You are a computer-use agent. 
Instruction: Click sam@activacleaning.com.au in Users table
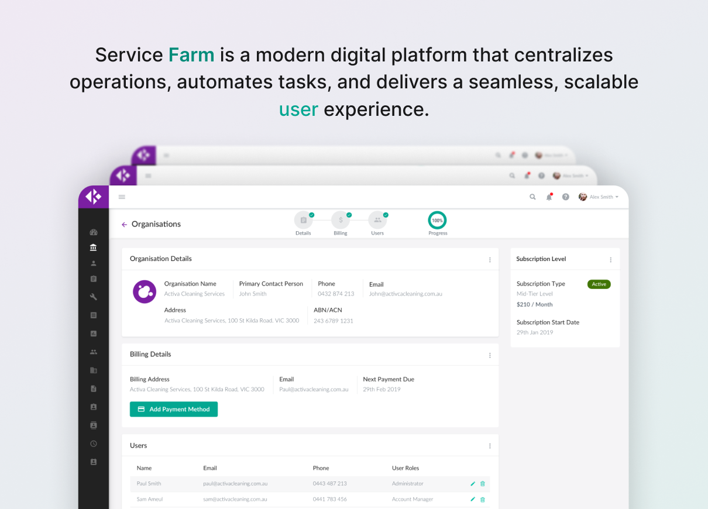[235, 499]
